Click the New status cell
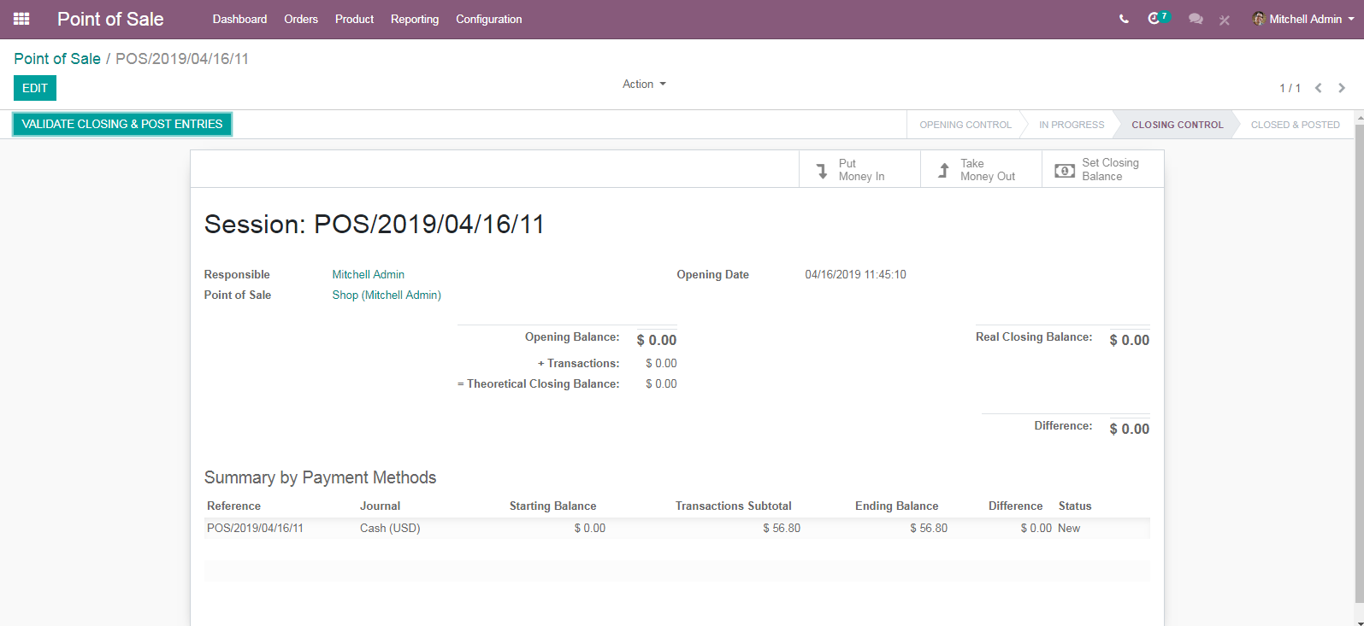This screenshot has width=1364, height=626. (x=1069, y=528)
